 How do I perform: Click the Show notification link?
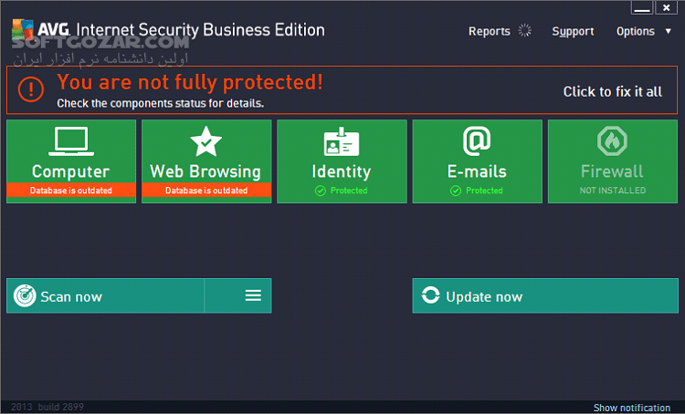632,408
